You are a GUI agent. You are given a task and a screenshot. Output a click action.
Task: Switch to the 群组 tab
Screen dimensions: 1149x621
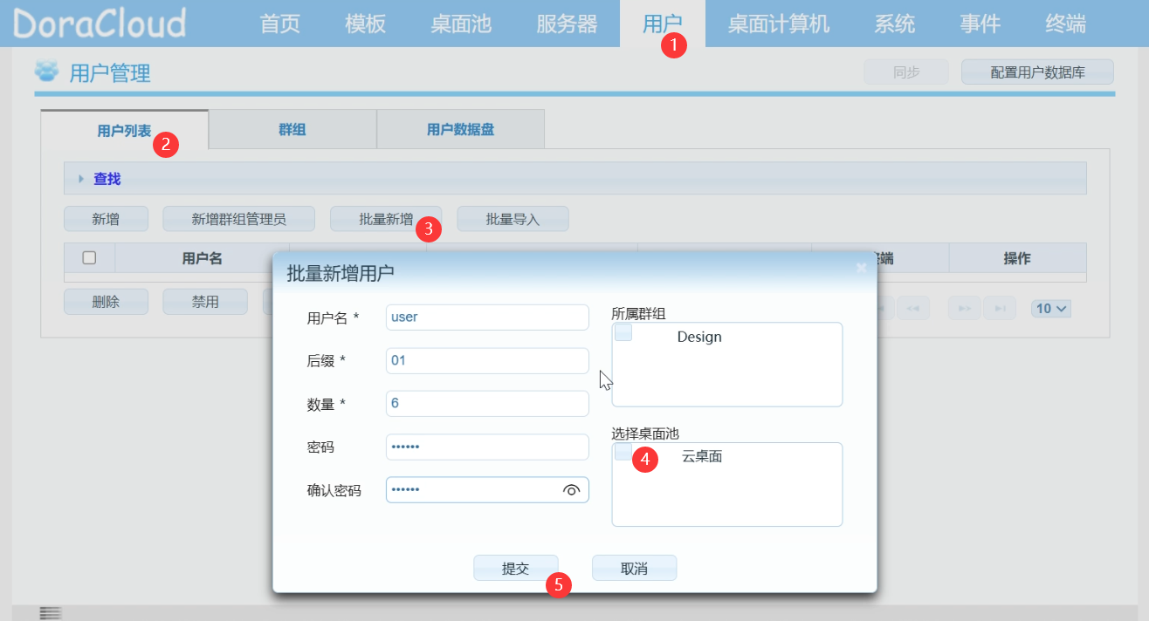pos(292,130)
